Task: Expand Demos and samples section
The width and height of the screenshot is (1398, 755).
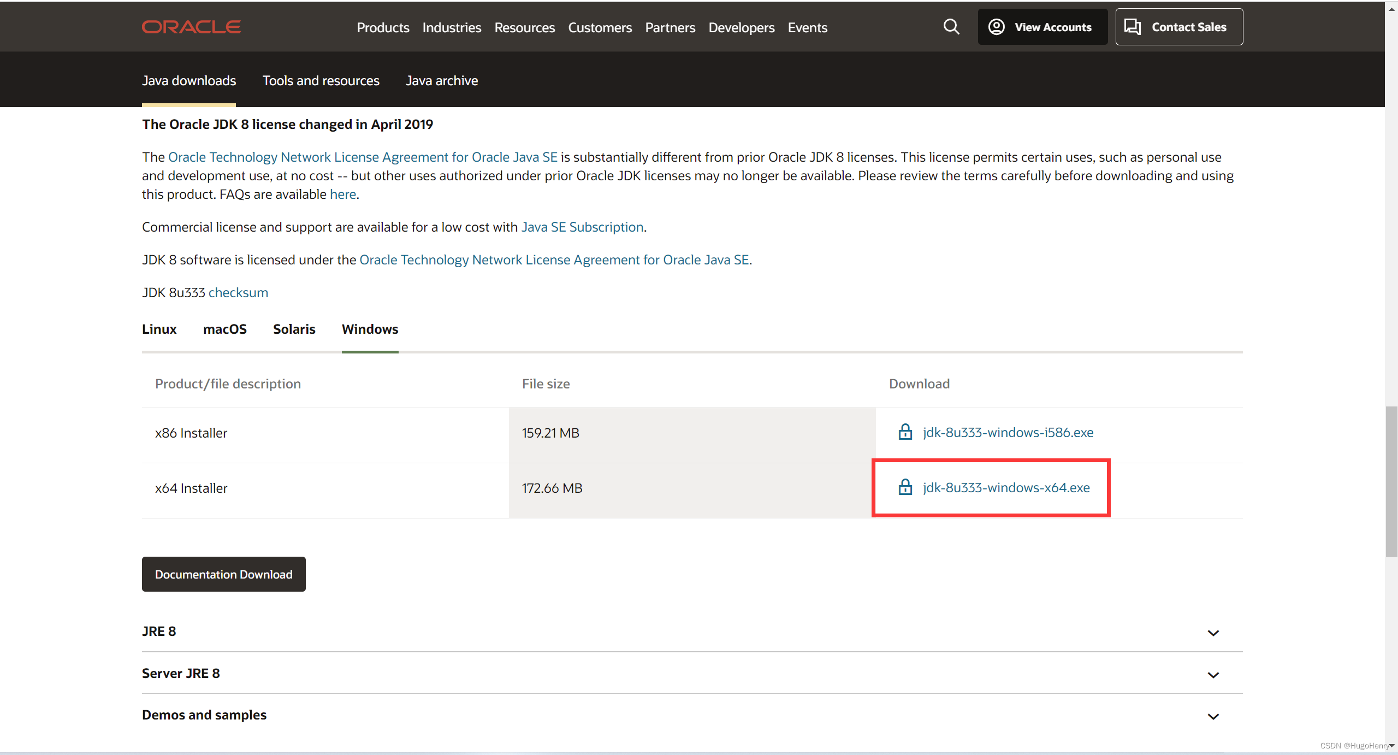Action: click(x=1213, y=716)
